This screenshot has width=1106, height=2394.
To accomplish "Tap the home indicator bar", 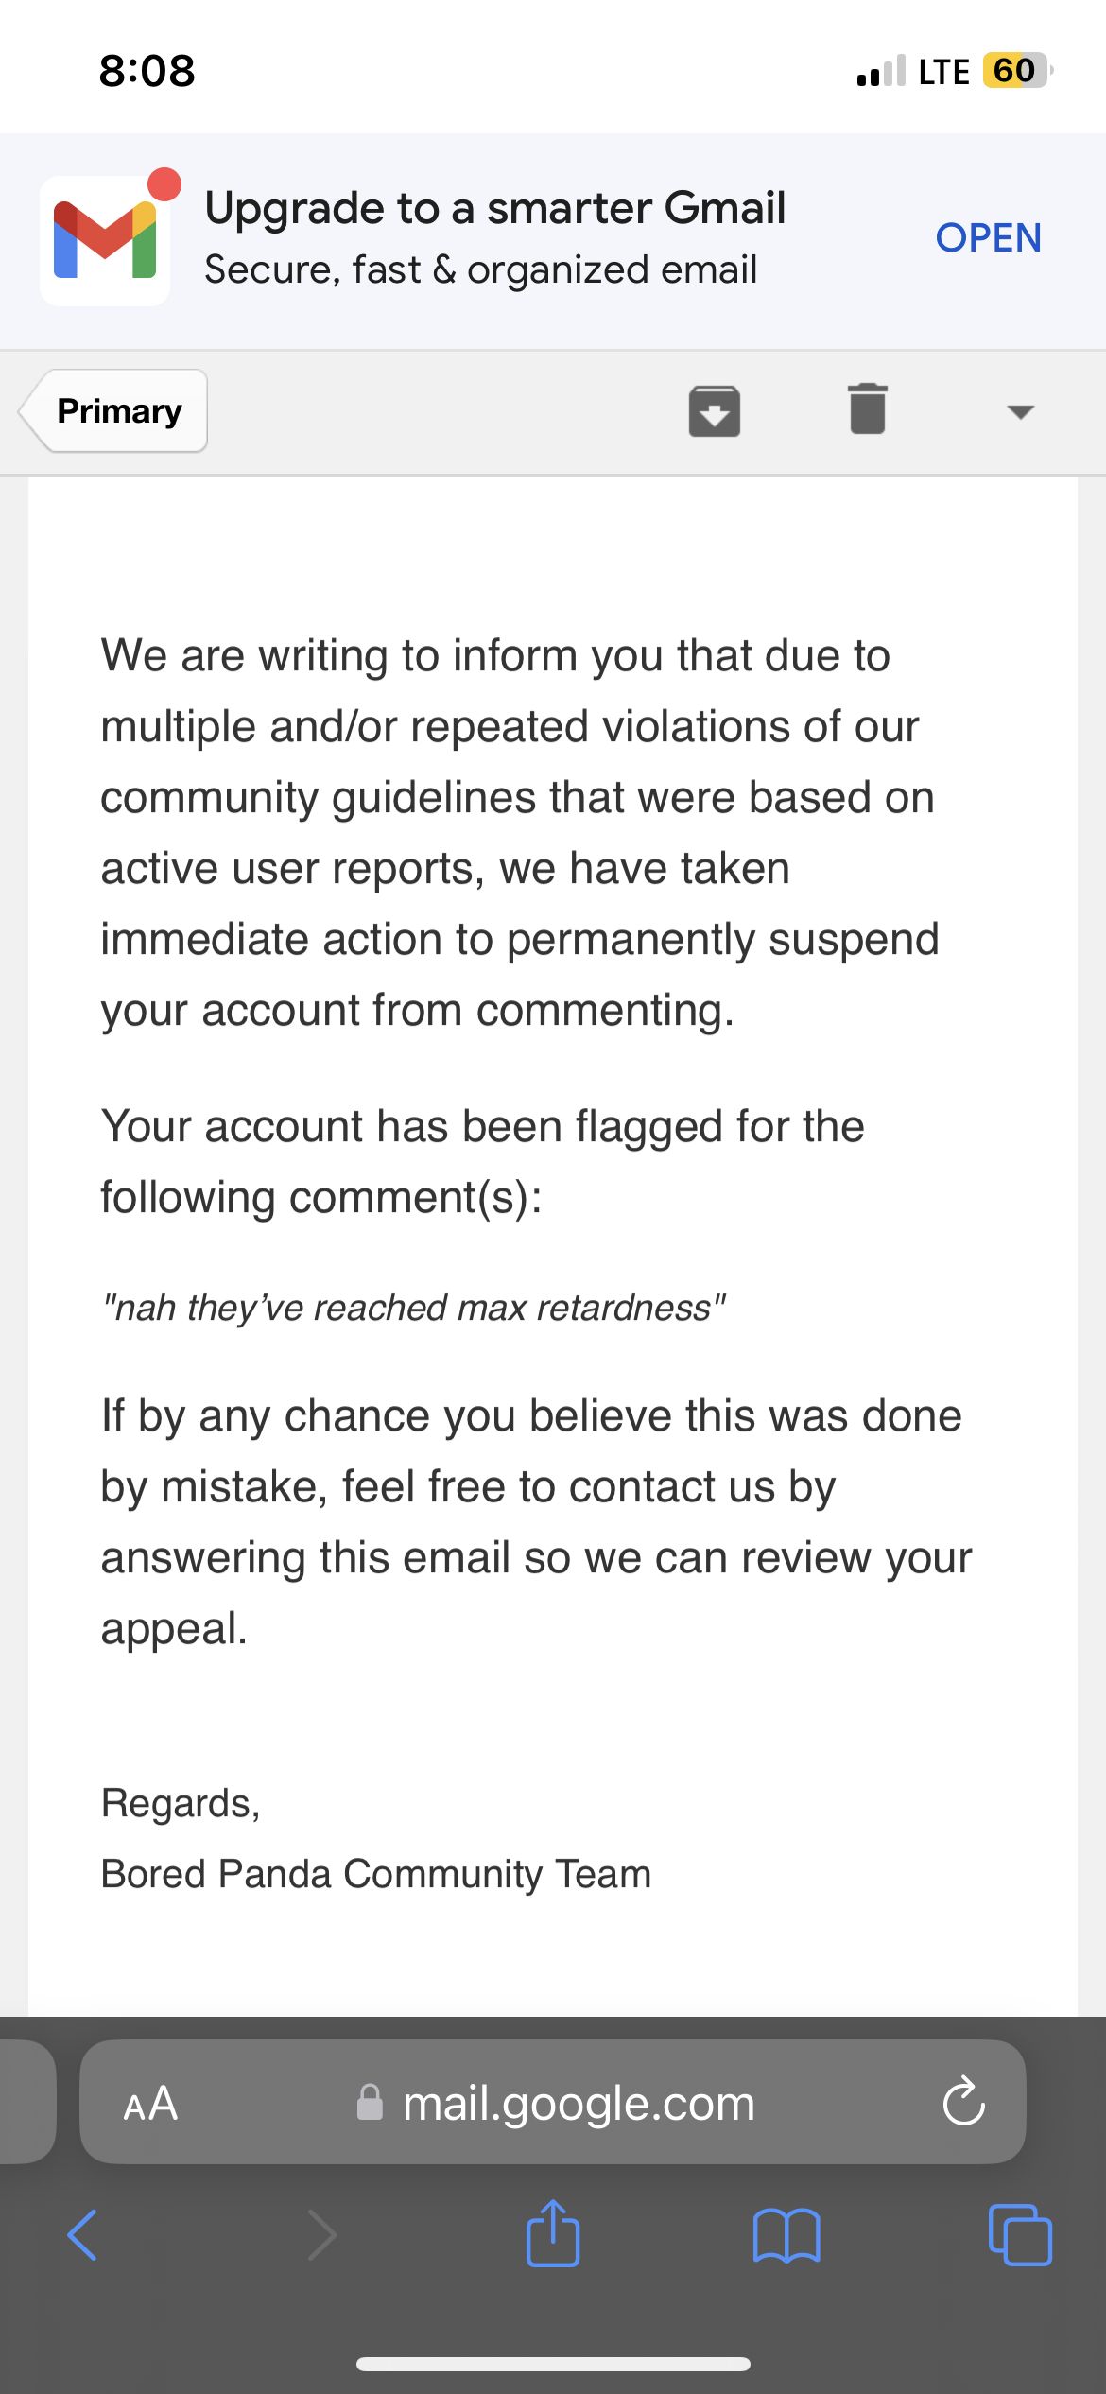I will tap(553, 2364).
